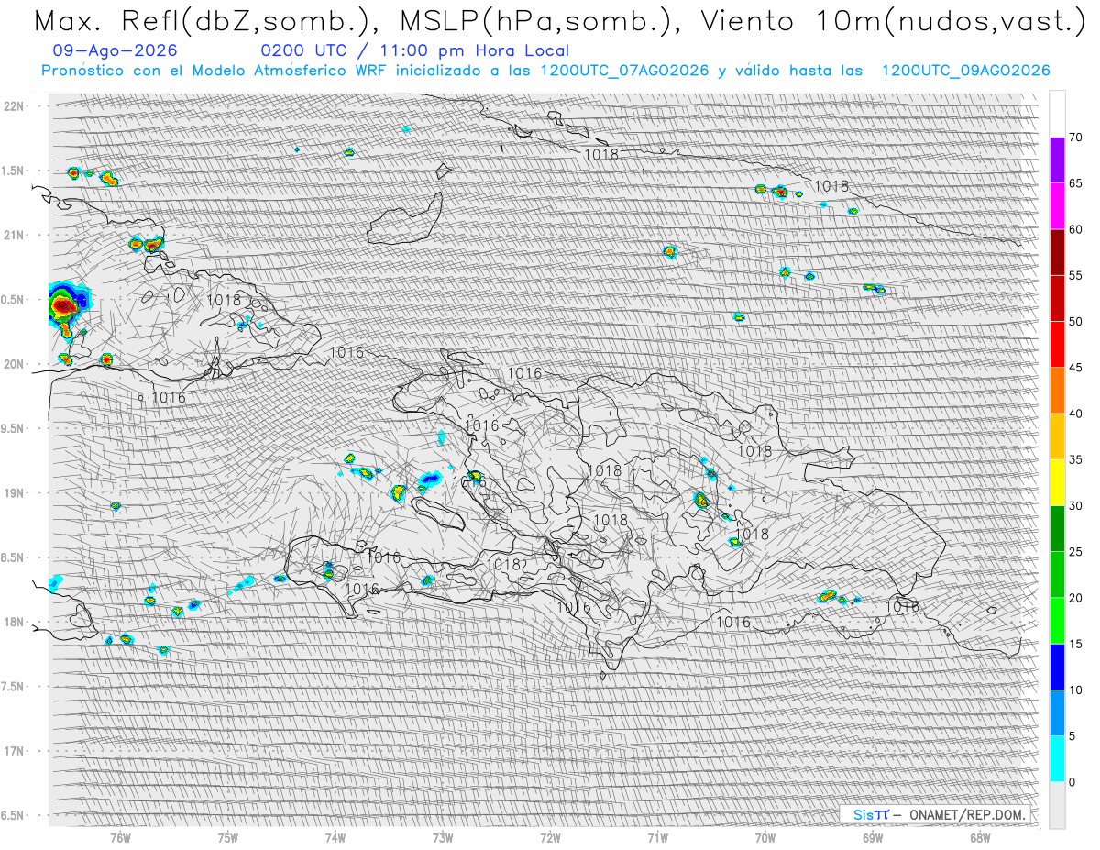
Task: Click the colorbar scale label "70"
Action: (1075, 138)
